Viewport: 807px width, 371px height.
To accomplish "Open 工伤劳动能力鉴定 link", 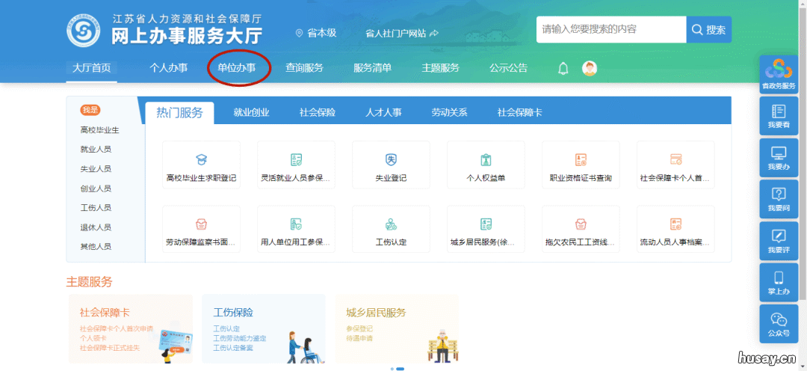I will pyautogui.click(x=240, y=338).
